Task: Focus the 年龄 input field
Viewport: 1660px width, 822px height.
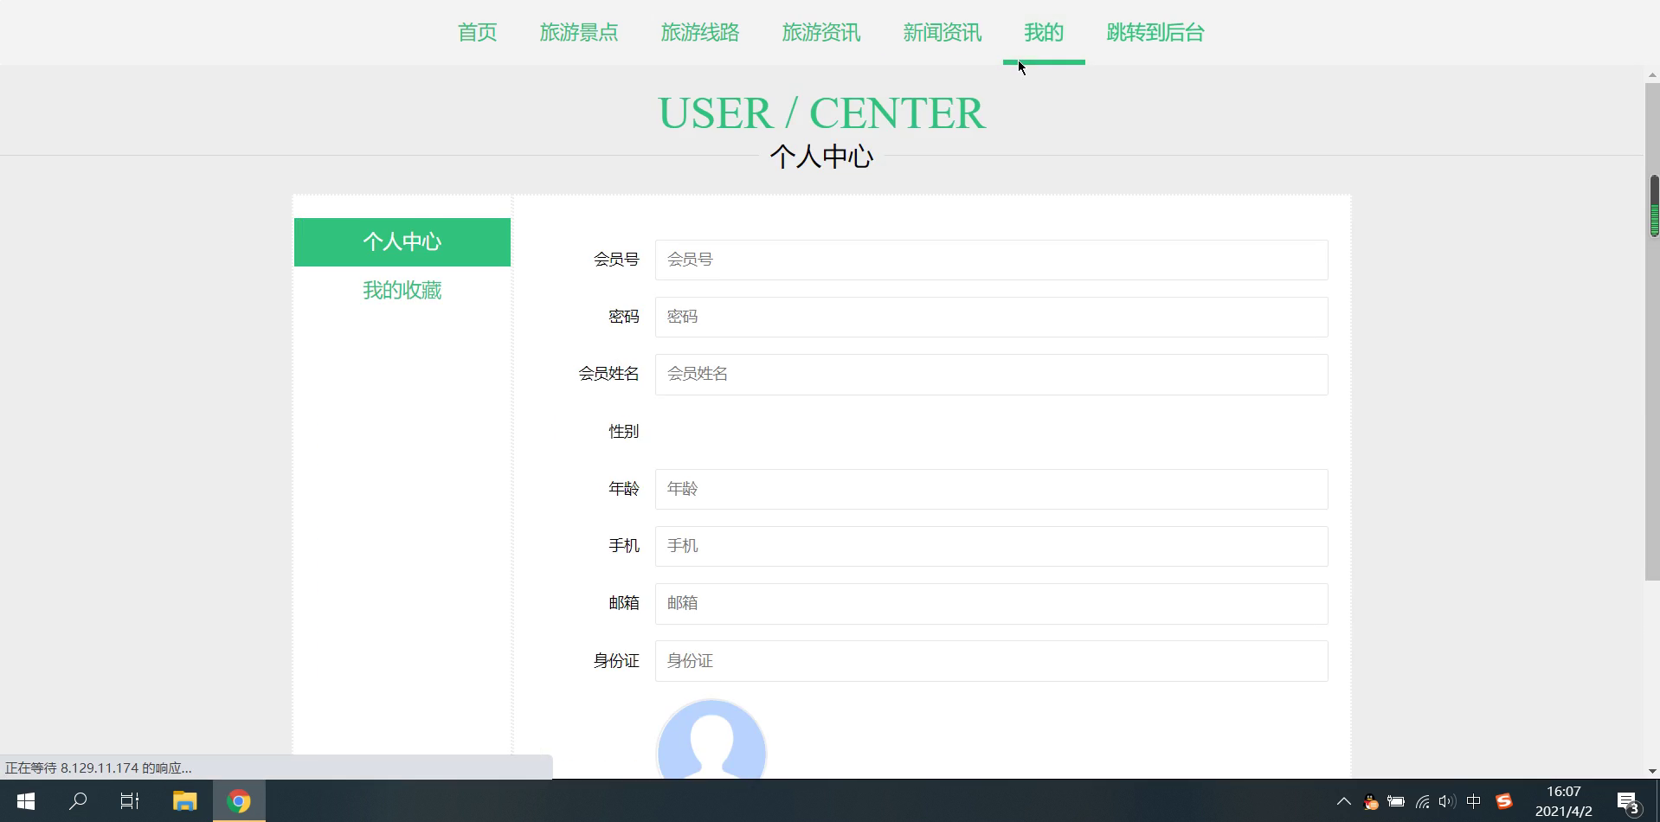Action: [991, 489]
